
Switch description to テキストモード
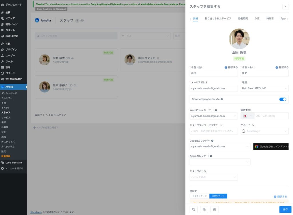[x=199, y=196]
